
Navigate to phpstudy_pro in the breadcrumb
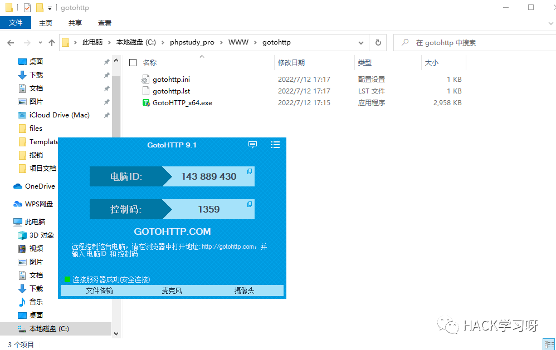192,42
